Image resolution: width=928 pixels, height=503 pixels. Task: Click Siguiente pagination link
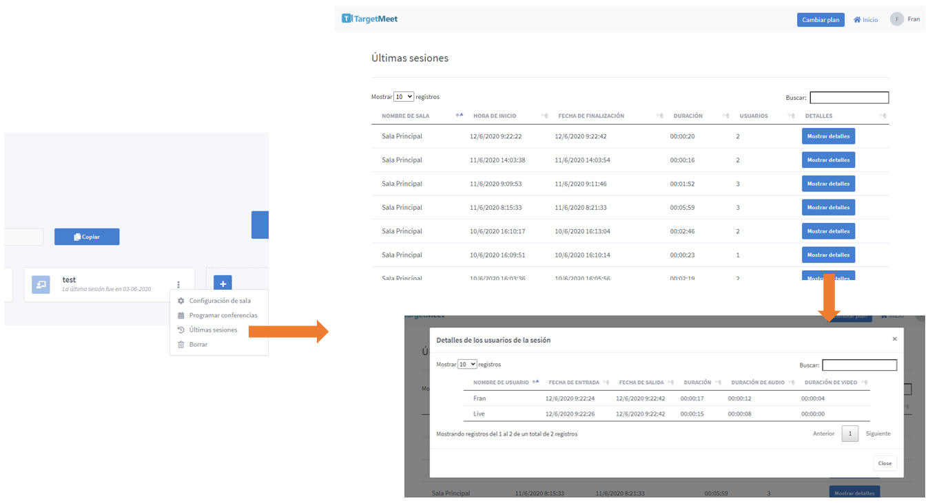[x=878, y=434]
